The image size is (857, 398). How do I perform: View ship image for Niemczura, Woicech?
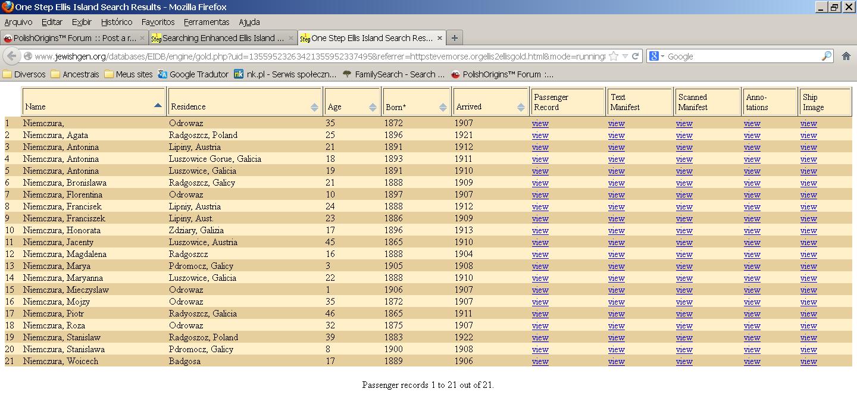click(808, 362)
